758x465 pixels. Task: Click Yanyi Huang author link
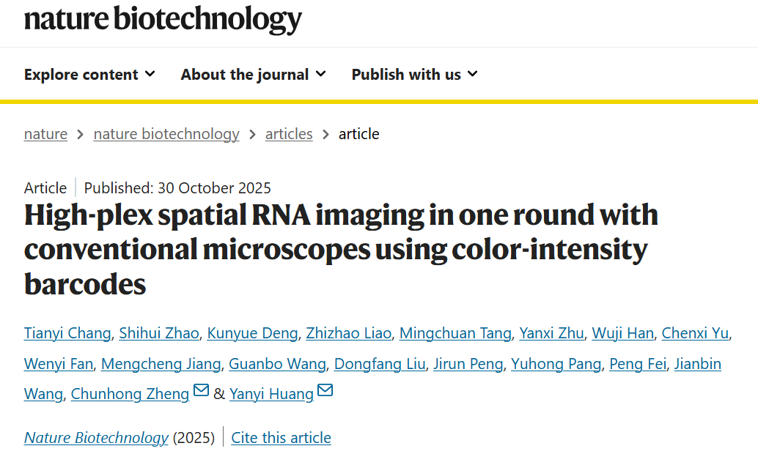tap(272, 394)
